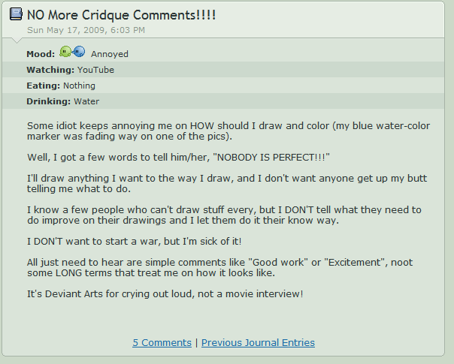Click the Drinking: Water row

(x=62, y=101)
